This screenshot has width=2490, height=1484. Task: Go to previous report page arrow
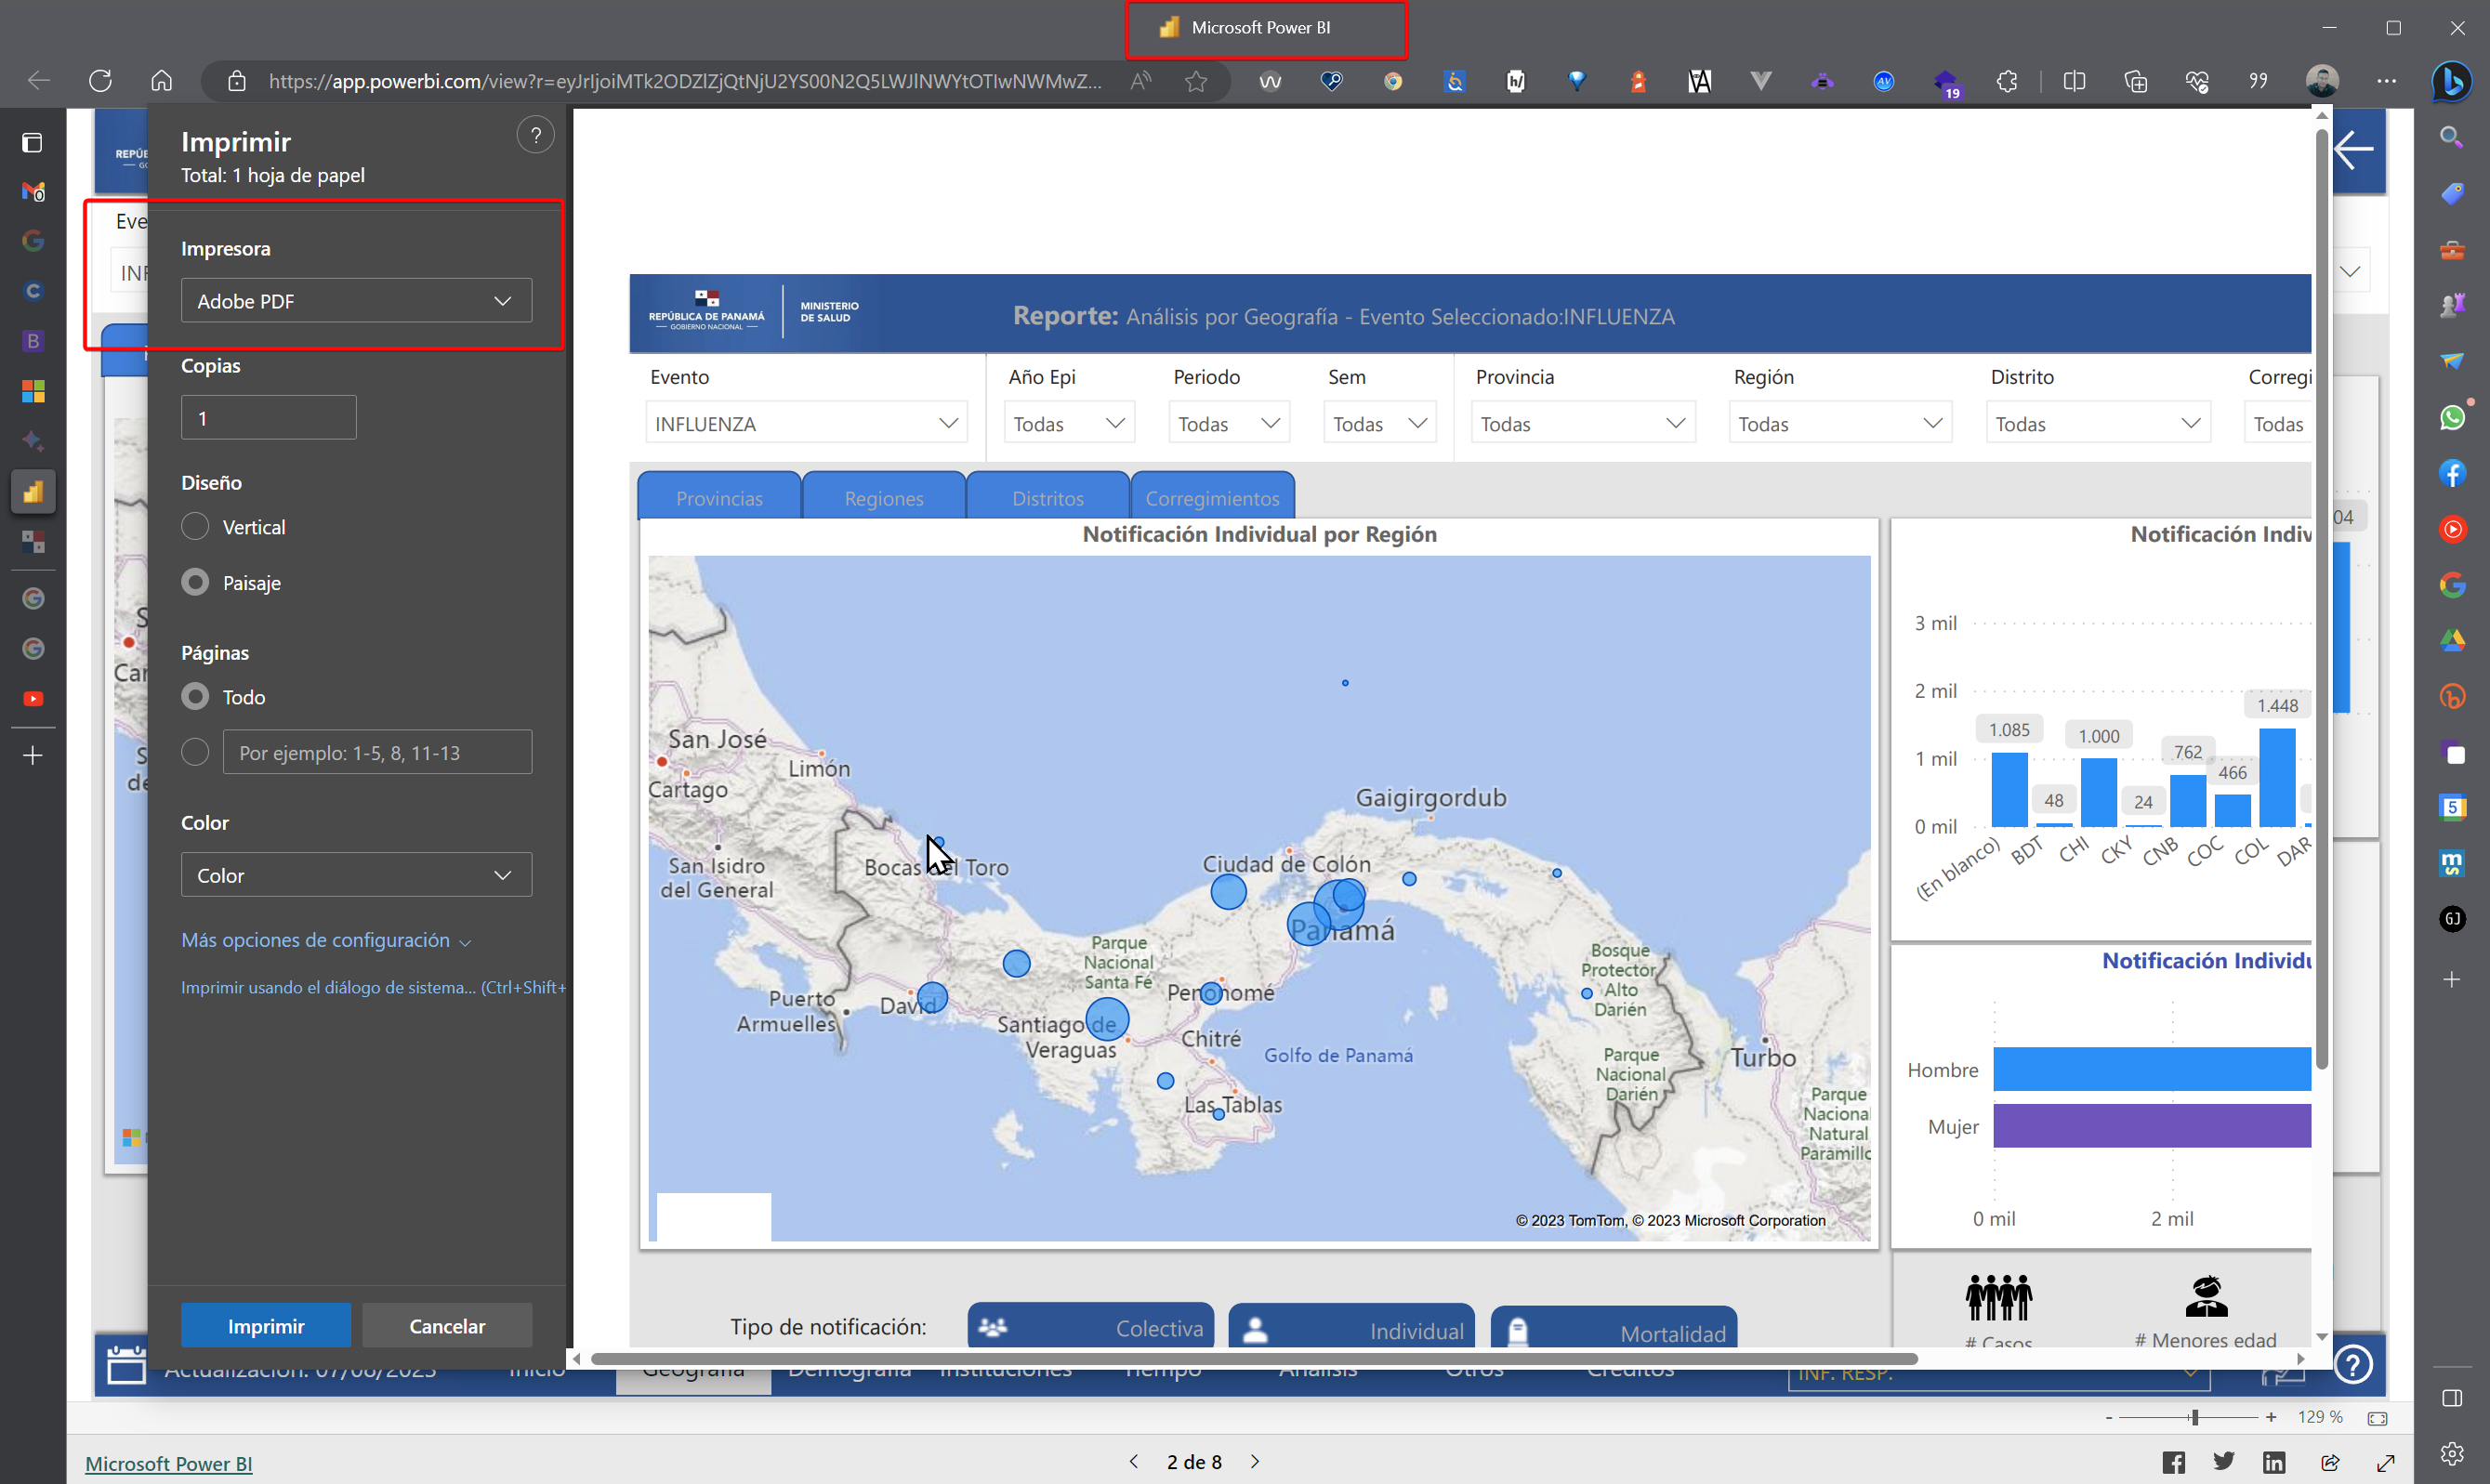click(x=1133, y=1462)
